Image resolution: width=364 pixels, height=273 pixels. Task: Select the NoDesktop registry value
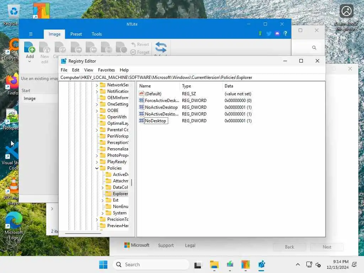pyautogui.click(x=155, y=121)
